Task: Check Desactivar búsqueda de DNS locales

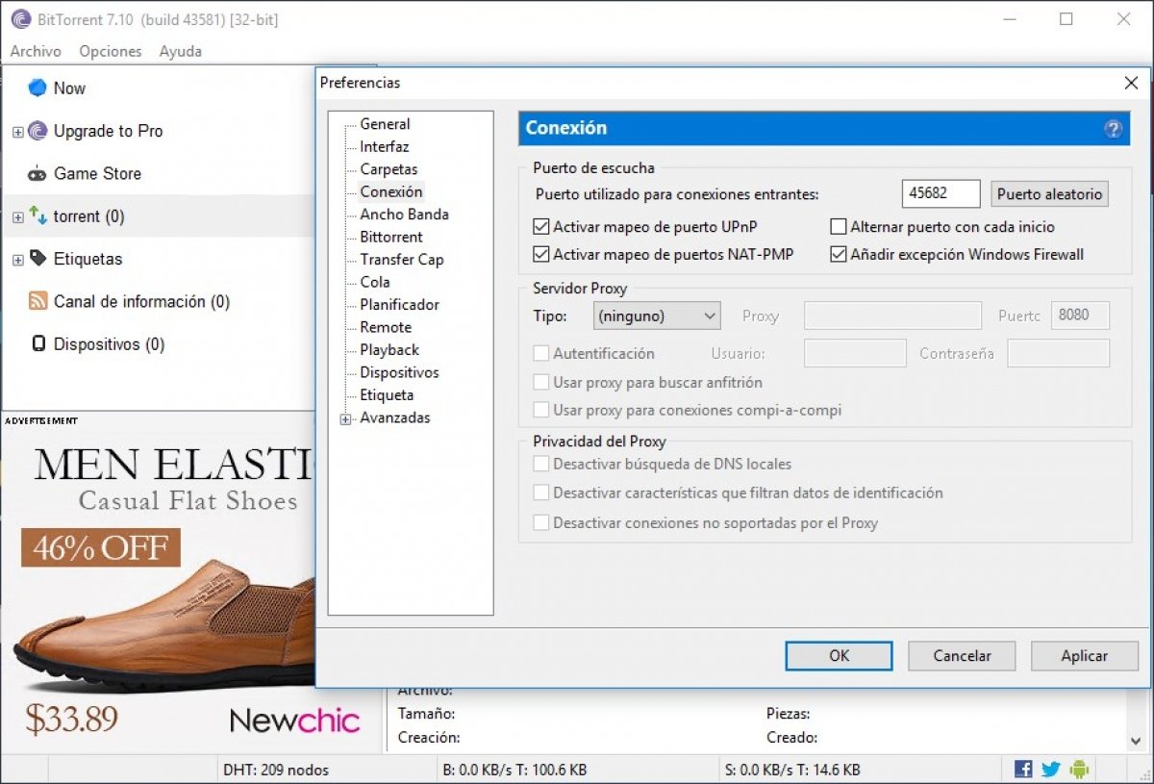Action: pyautogui.click(x=541, y=464)
